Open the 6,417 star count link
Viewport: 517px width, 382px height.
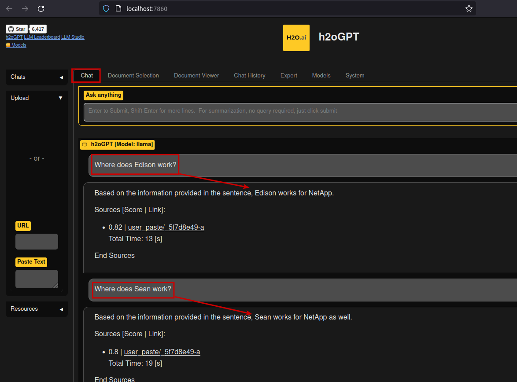[x=38, y=29]
